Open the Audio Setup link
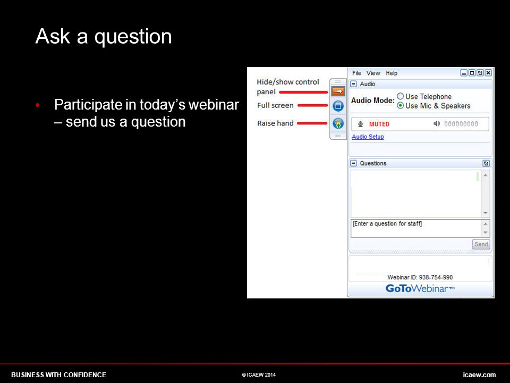 (368, 137)
